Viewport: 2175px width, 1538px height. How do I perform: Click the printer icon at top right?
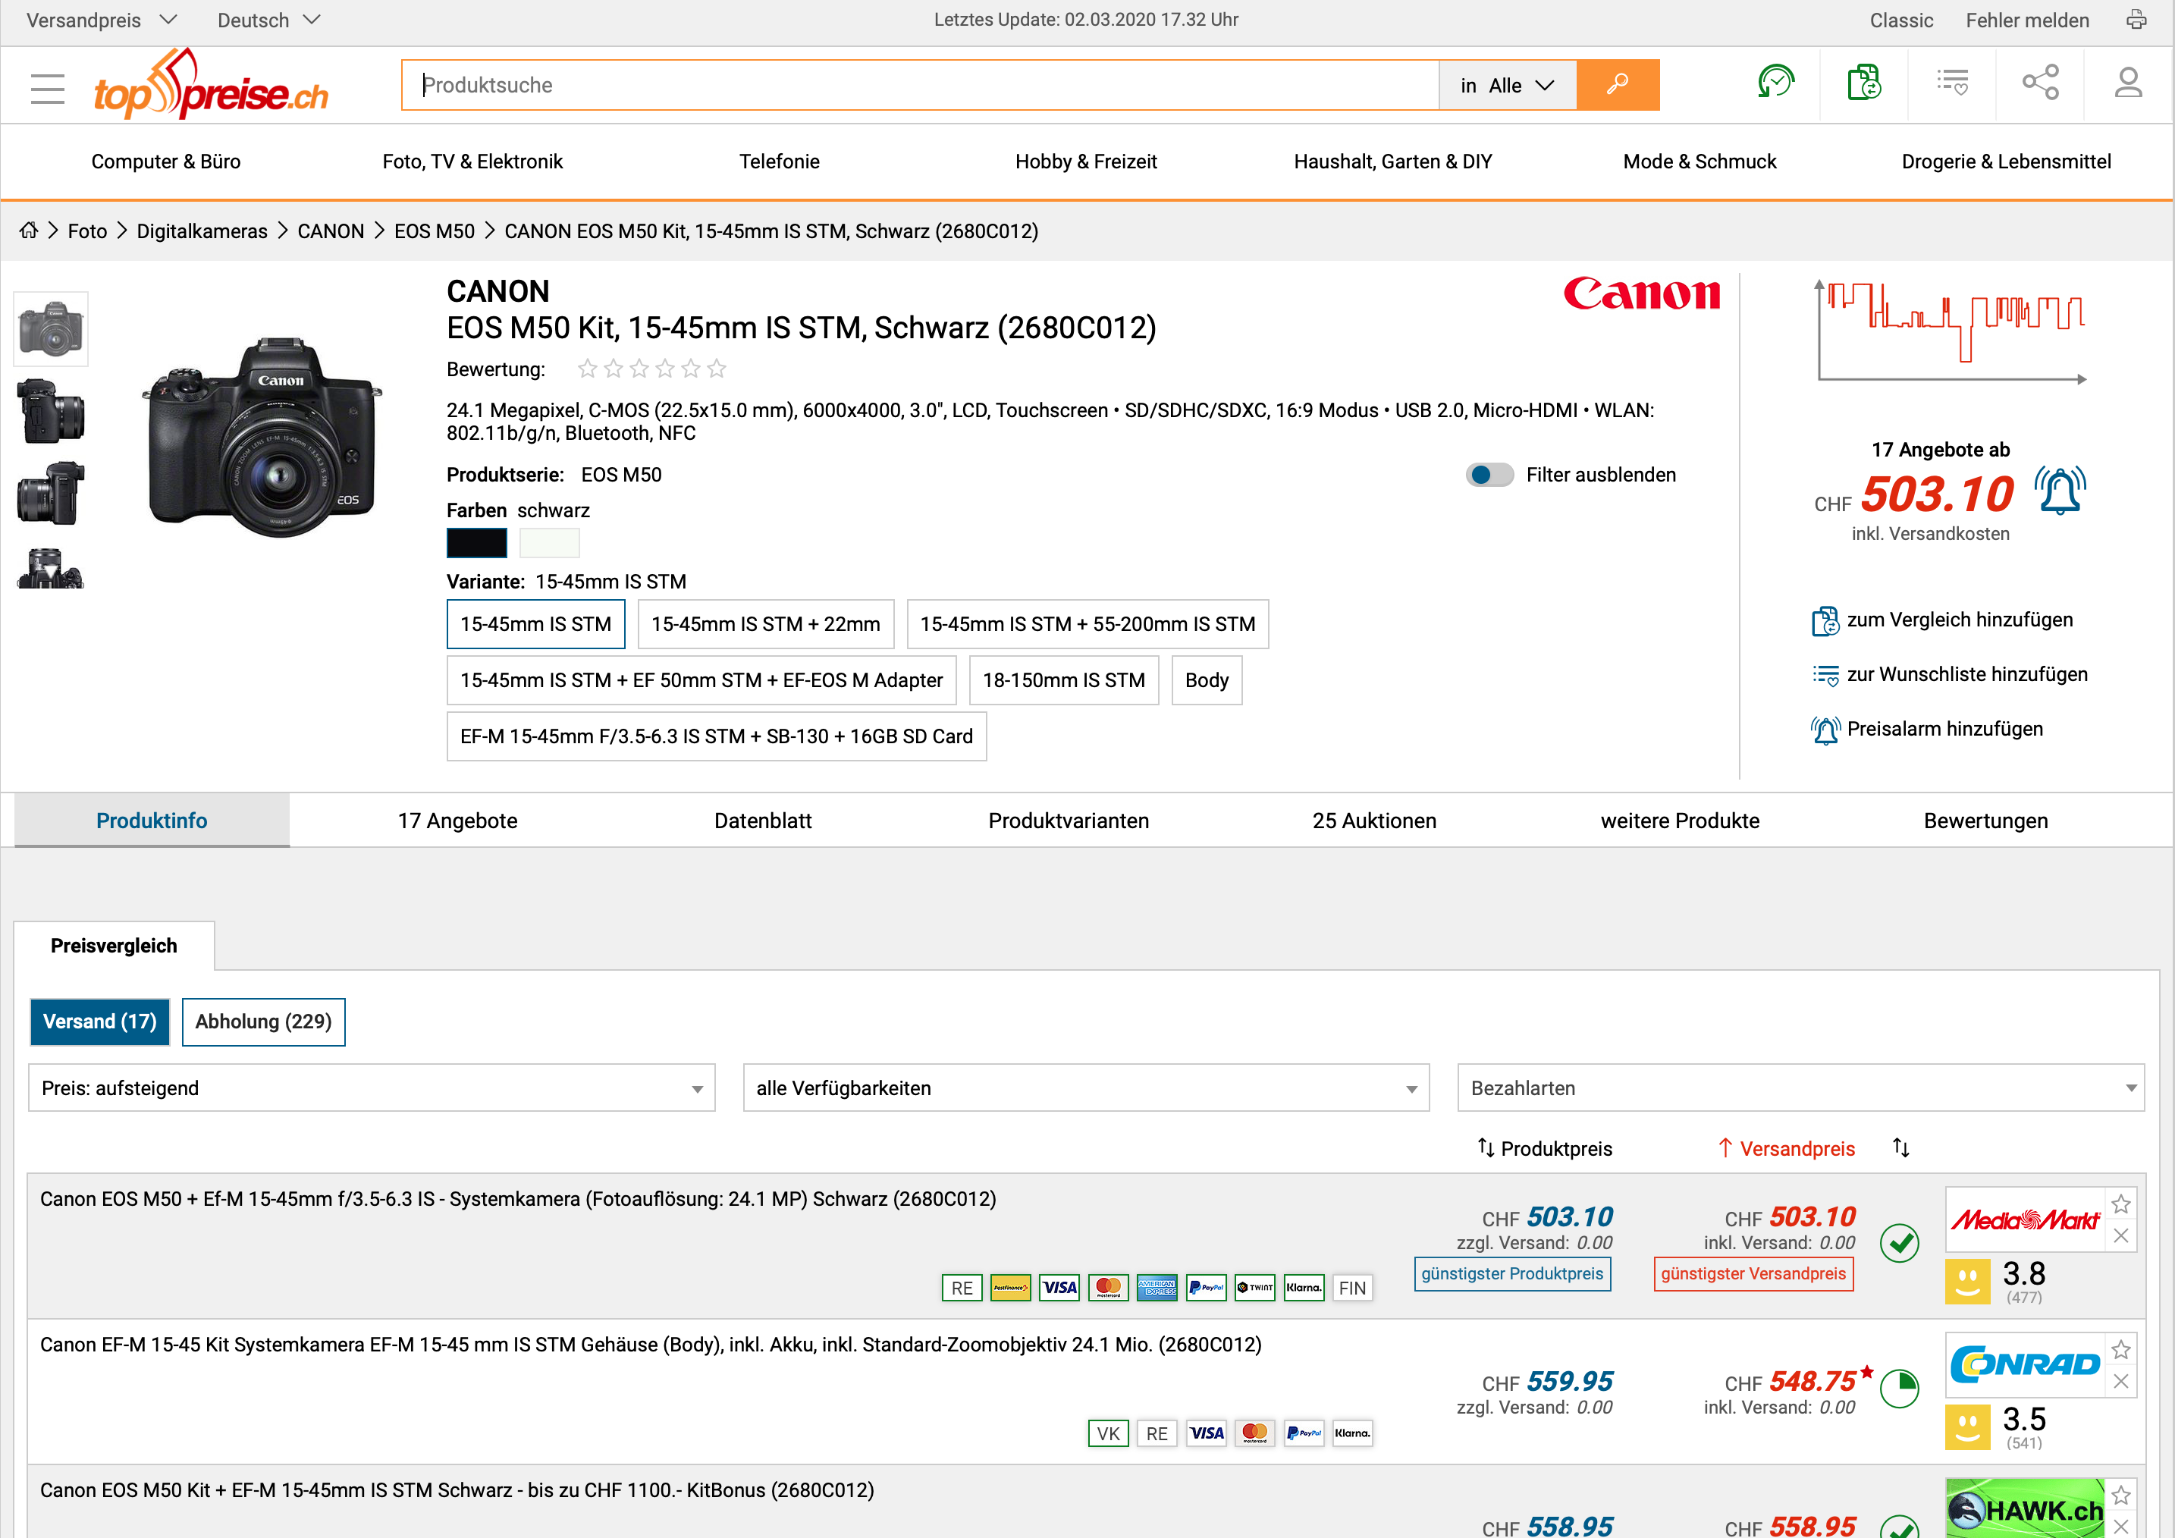[x=2136, y=20]
